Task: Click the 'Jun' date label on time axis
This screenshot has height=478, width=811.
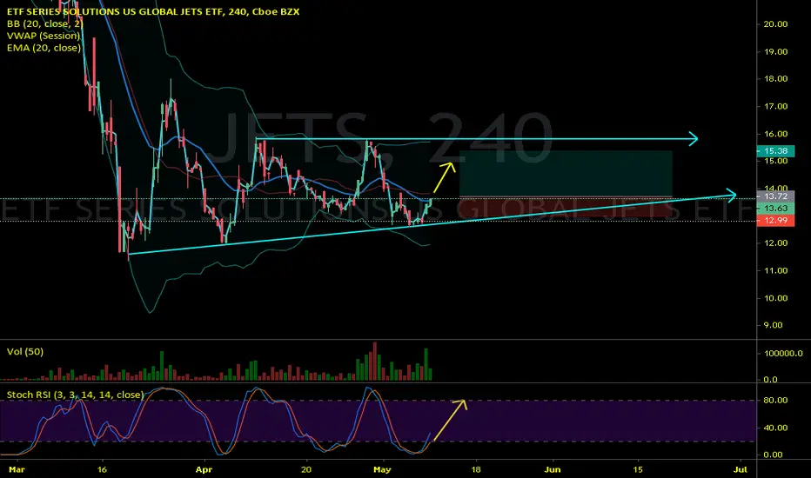Action: (553, 469)
